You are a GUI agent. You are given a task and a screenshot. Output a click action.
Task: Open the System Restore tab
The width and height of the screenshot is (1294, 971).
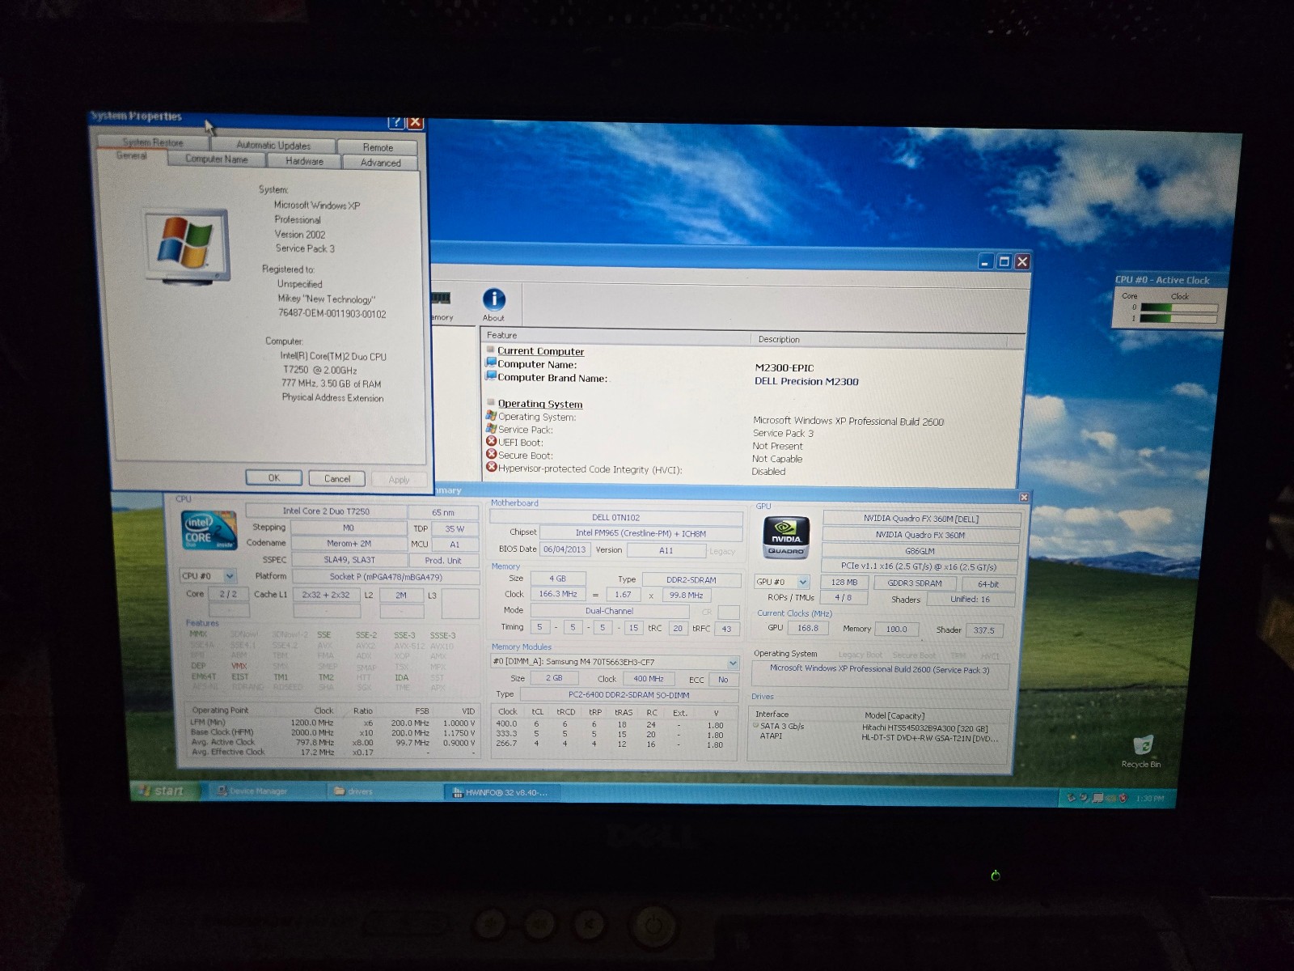click(x=153, y=142)
